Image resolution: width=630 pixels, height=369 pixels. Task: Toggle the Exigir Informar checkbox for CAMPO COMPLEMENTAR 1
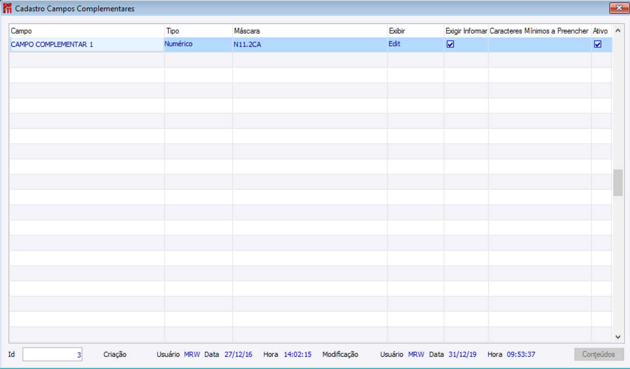(x=450, y=44)
